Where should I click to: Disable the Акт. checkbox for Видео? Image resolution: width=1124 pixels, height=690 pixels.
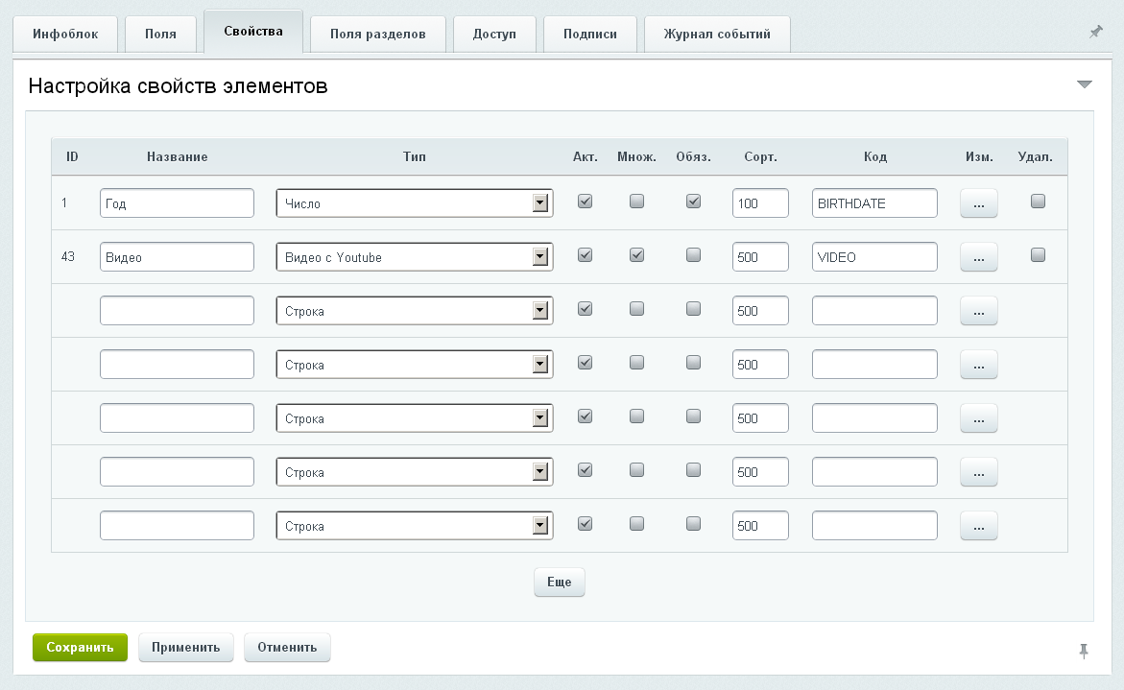(585, 255)
